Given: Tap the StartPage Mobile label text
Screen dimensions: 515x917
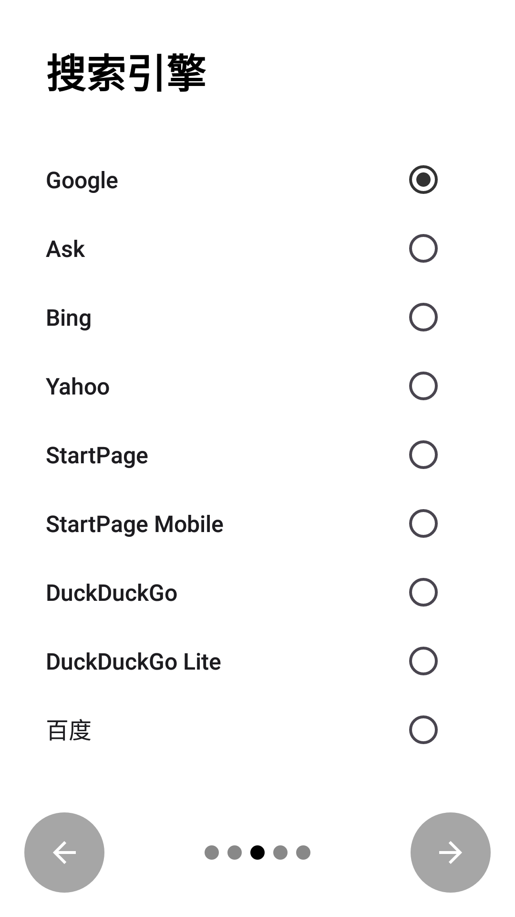Looking at the screenshot, I should click(134, 524).
